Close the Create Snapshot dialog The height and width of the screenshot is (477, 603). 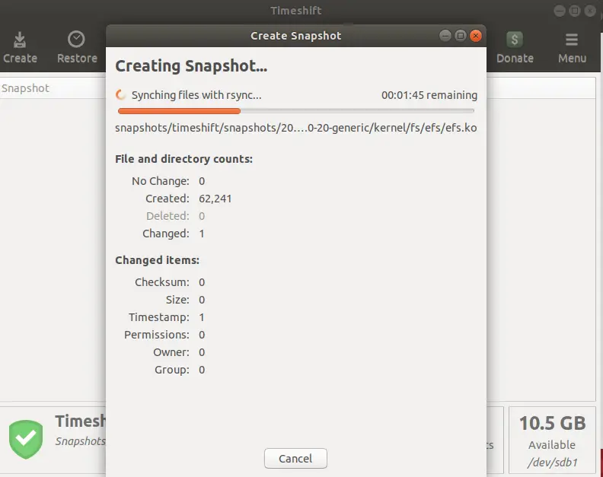pyautogui.click(x=476, y=36)
